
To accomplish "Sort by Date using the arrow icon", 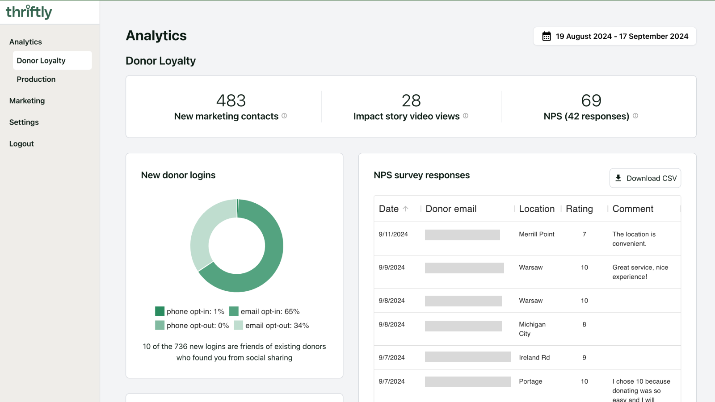I will coord(406,209).
